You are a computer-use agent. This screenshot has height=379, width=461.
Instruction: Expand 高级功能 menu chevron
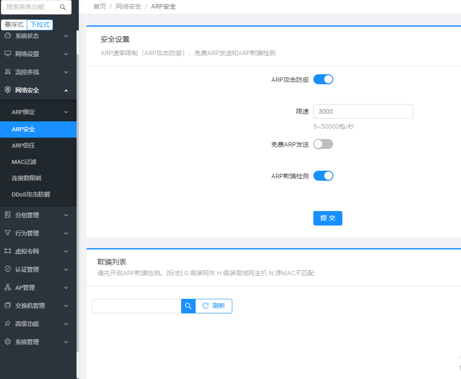[x=66, y=324]
